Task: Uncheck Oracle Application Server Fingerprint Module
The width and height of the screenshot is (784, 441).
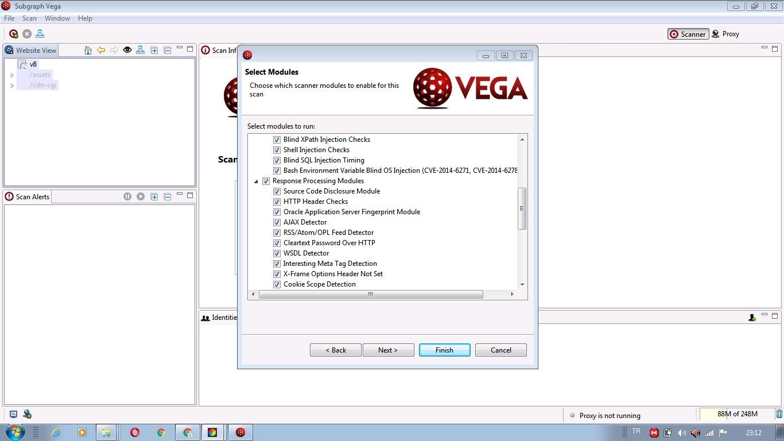Action: click(x=277, y=212)
